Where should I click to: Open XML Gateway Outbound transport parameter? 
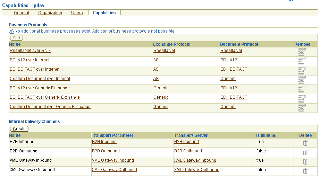coord(114,170)
